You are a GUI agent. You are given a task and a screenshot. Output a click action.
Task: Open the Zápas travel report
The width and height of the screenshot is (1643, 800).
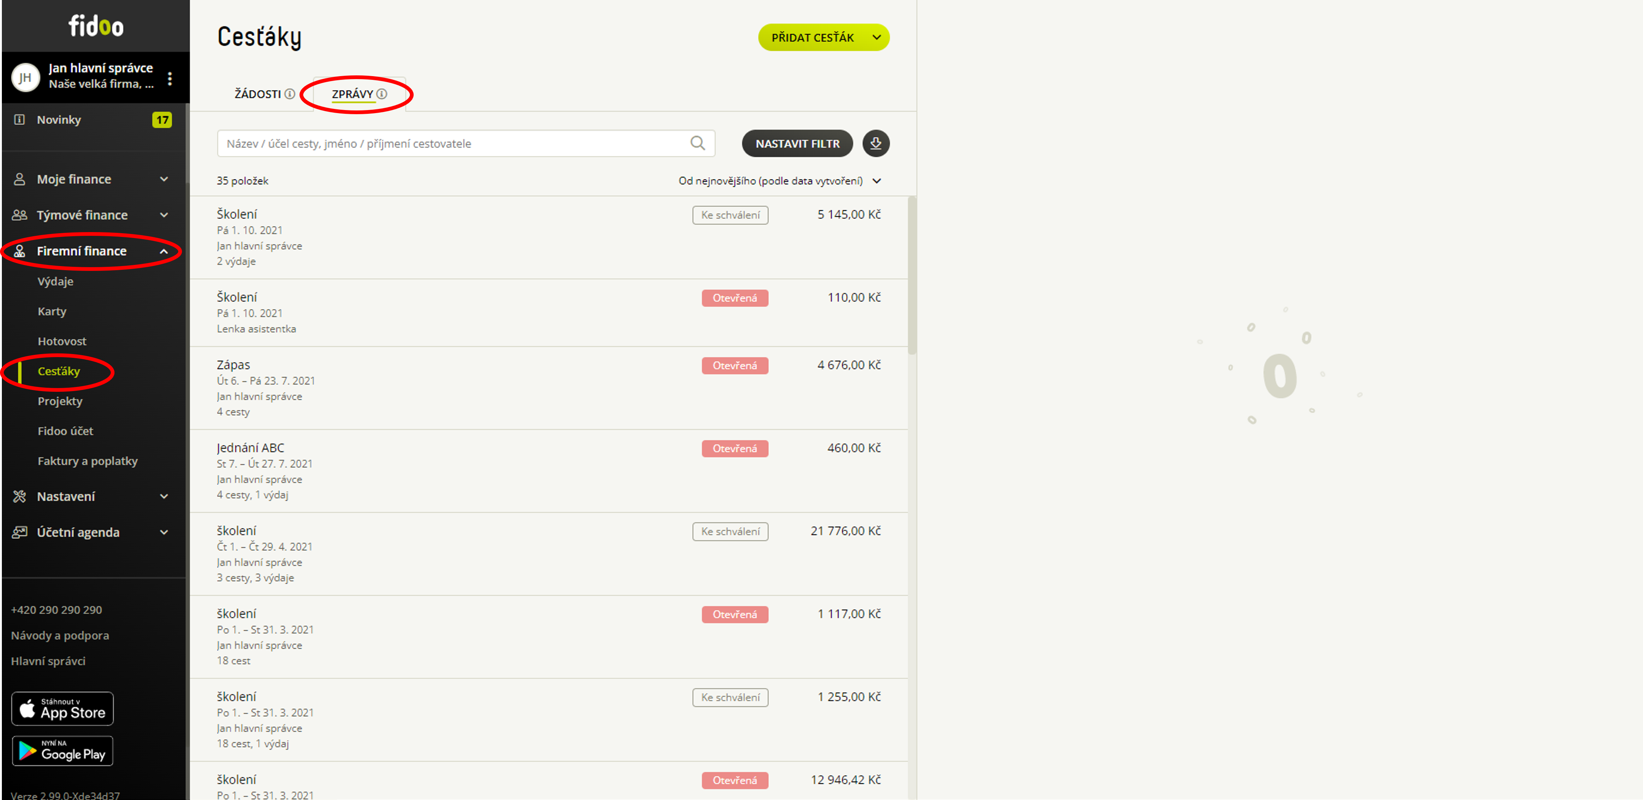coord(549,388)
